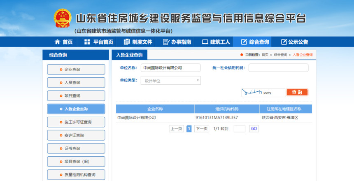Screen dimensions: 354x181
Task: Click the 统一社会信用代码 input field
Action: (x=278, y=68)
